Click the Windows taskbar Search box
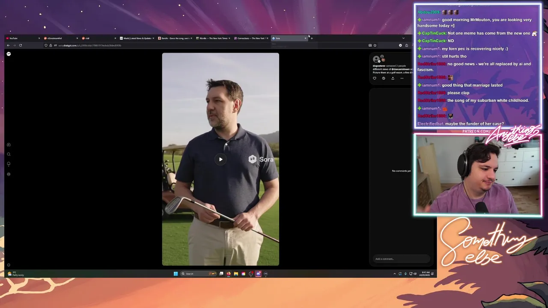548x308 pixels. tap(199, 274)
